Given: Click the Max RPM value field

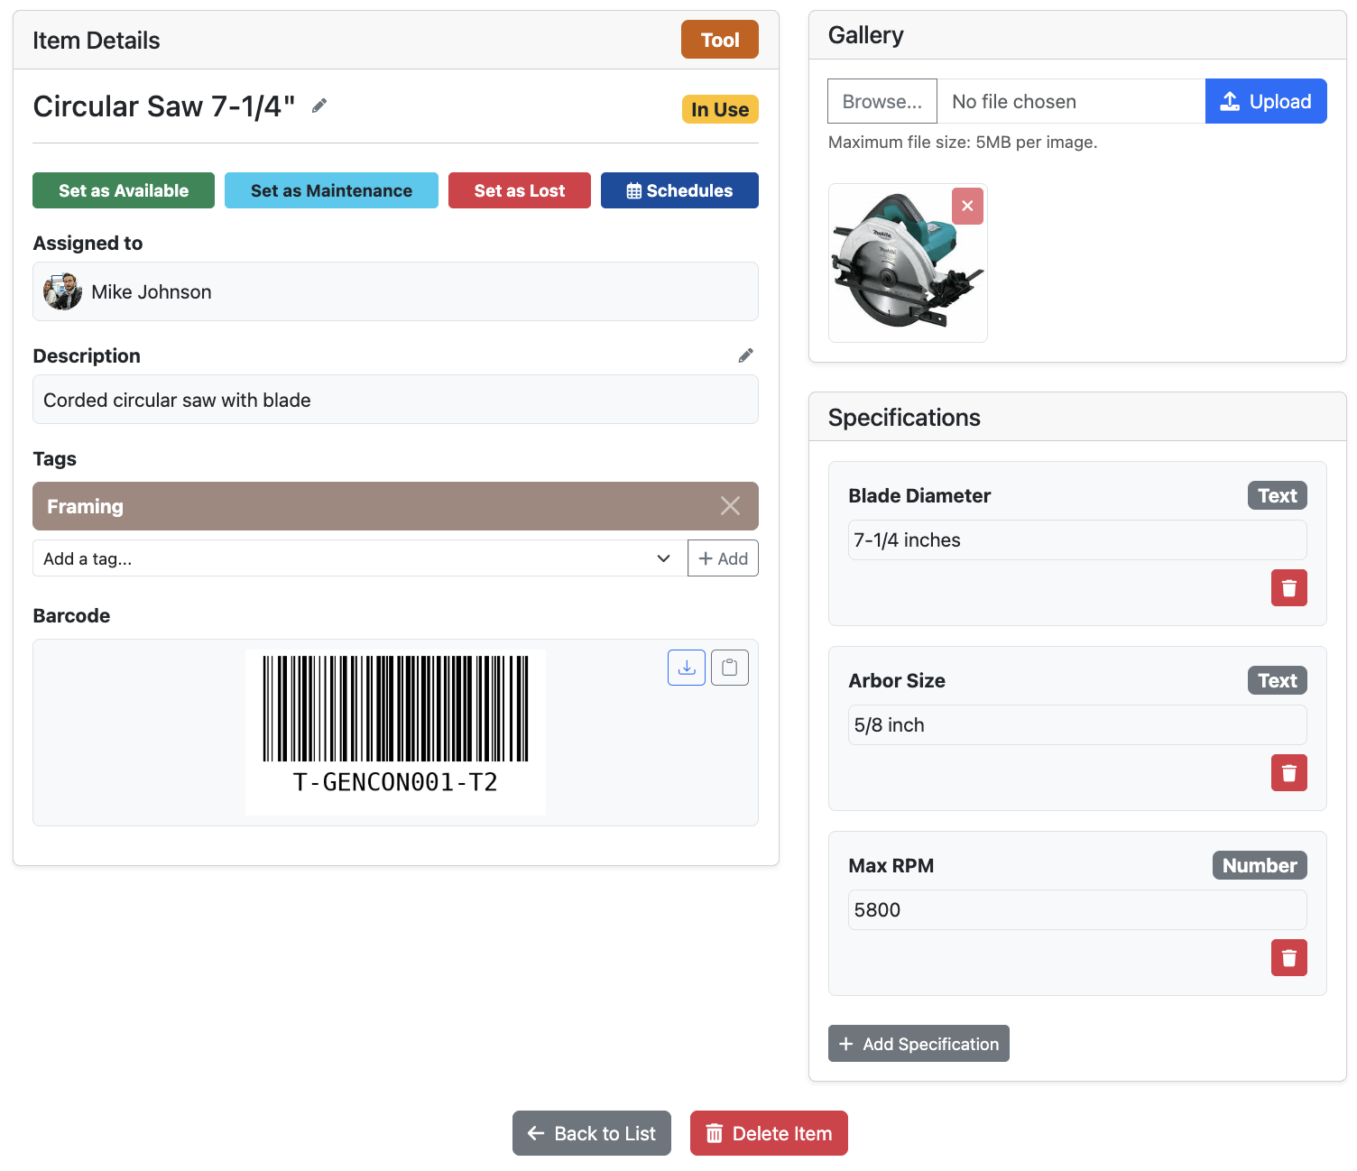Looking at the screenshot, I should click(1076, 909).
